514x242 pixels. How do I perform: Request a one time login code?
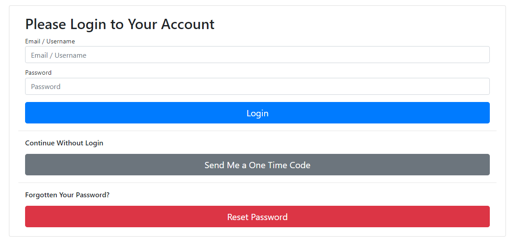click(x=257, y=165)
